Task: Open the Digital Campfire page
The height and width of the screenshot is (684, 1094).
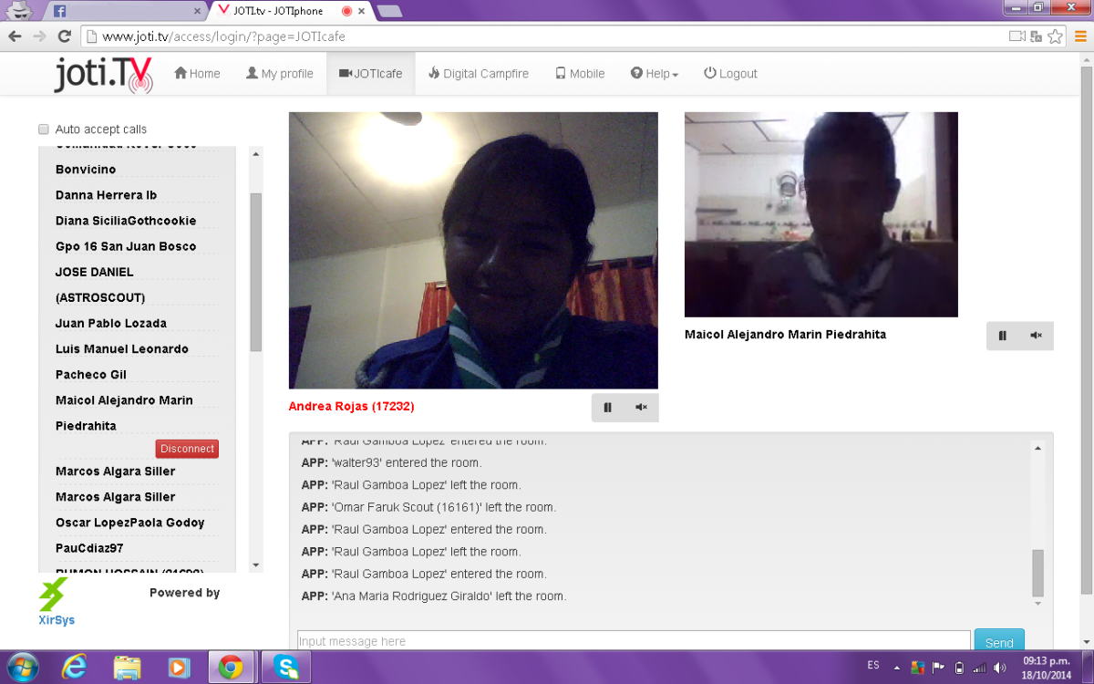Action: (478, 74)
